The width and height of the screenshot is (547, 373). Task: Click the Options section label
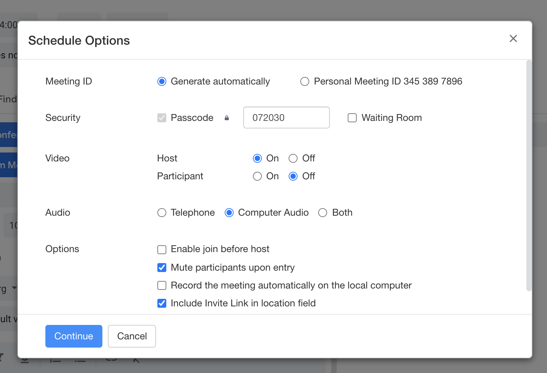(x=62, y=249)
